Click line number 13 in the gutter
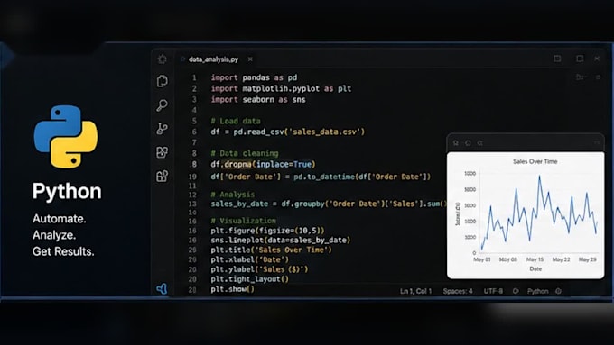The image size is (614, 345). pyautogui.click(x=192, y=204)
